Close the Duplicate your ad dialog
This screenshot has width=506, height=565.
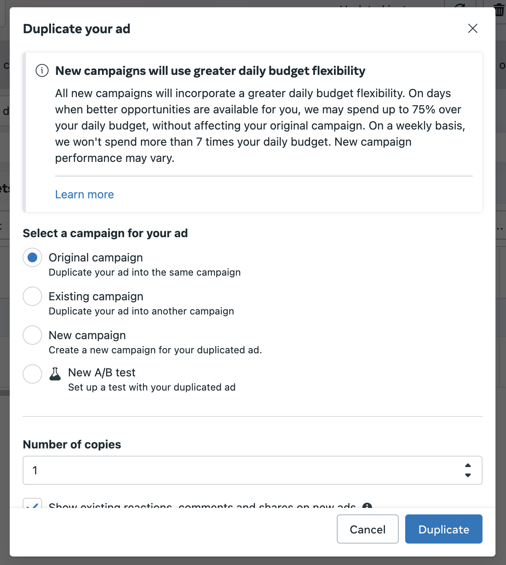(x=472, y=28)
